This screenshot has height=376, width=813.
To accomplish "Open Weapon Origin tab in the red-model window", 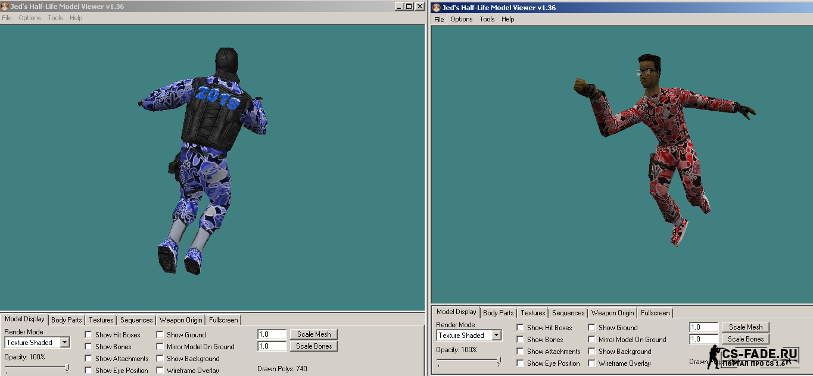I will pyautogui.click(x=612, y=313).
